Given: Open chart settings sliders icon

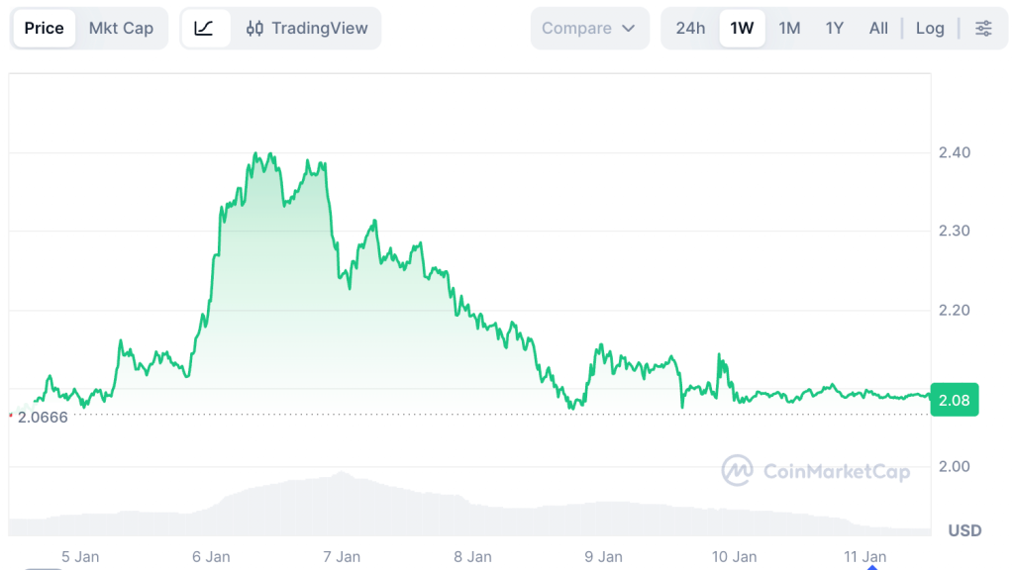Looking at the screenshot, I should (x=983, y=29).
